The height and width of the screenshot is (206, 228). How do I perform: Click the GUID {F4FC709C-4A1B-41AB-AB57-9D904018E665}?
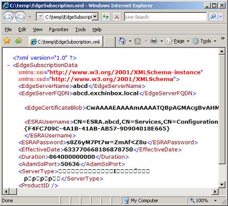[97, 128]
